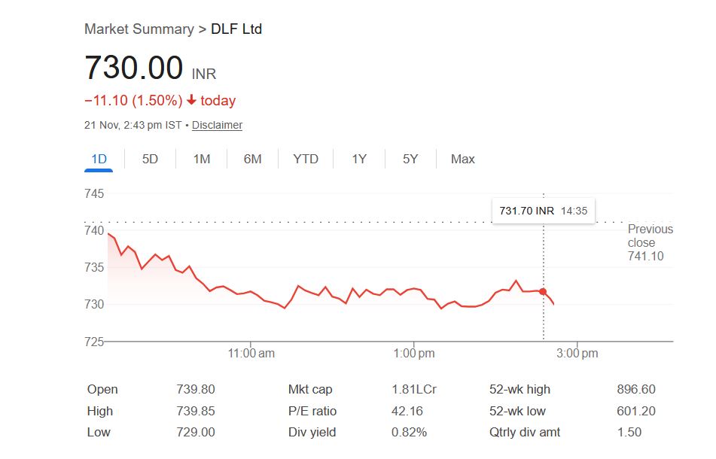Image resolution: width=716 pixels, height=459 pixels.
Task: Select the 5D time range tab
Action: tap(151, 159)
